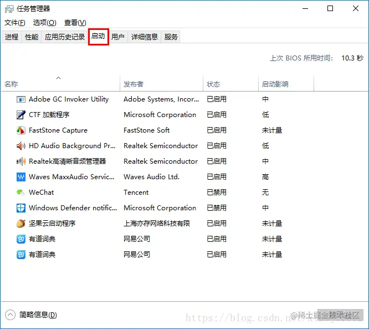Click the HD Audio Background speaker icon
369x329 pixels.
[x=21, y=146]
